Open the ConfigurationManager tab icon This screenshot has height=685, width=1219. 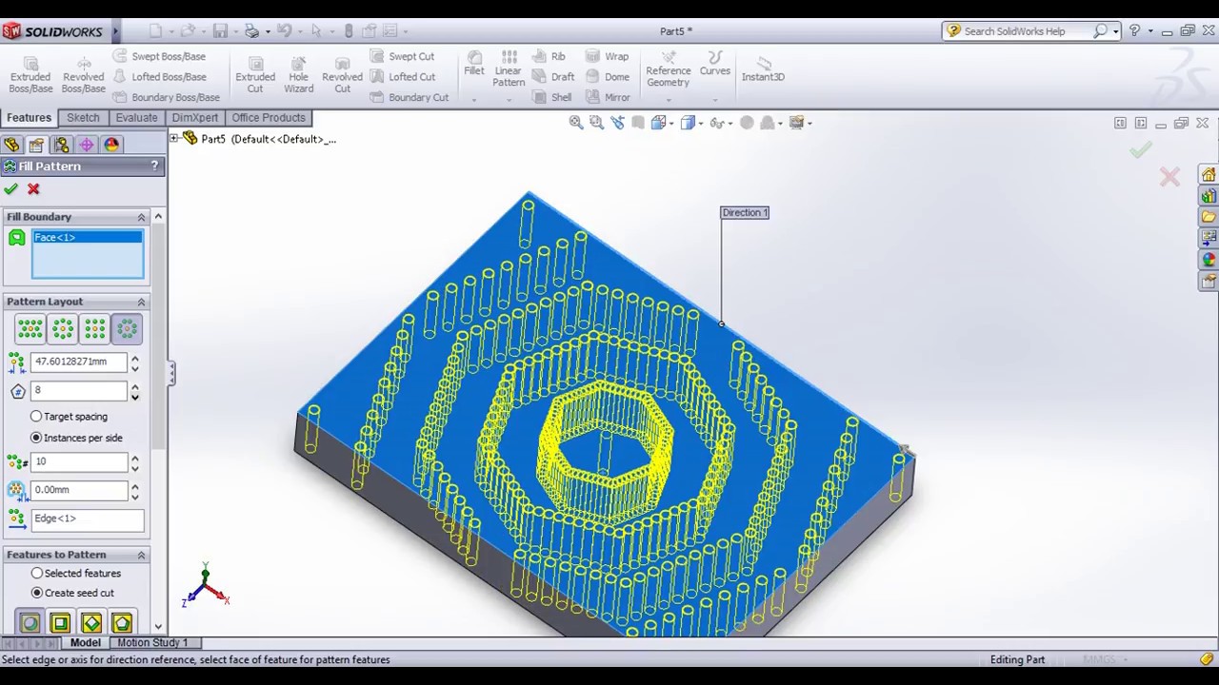pos(61,145)
